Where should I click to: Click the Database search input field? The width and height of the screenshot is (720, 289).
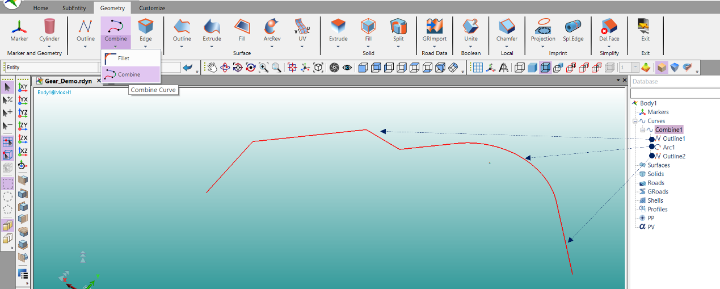pos(674,93)
